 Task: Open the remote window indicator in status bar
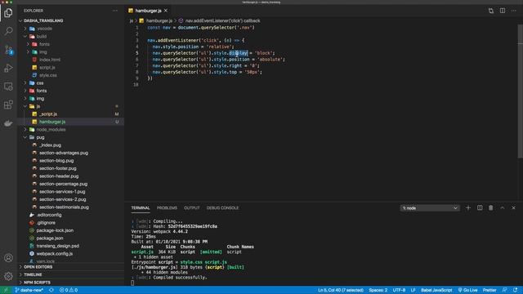pyautogui.click(x=6, y=290)
